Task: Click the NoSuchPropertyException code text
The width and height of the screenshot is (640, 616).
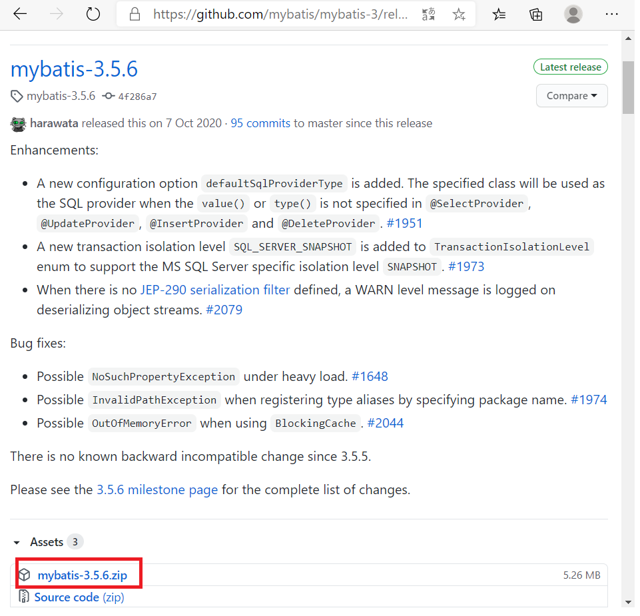Action: pos(164,376)
